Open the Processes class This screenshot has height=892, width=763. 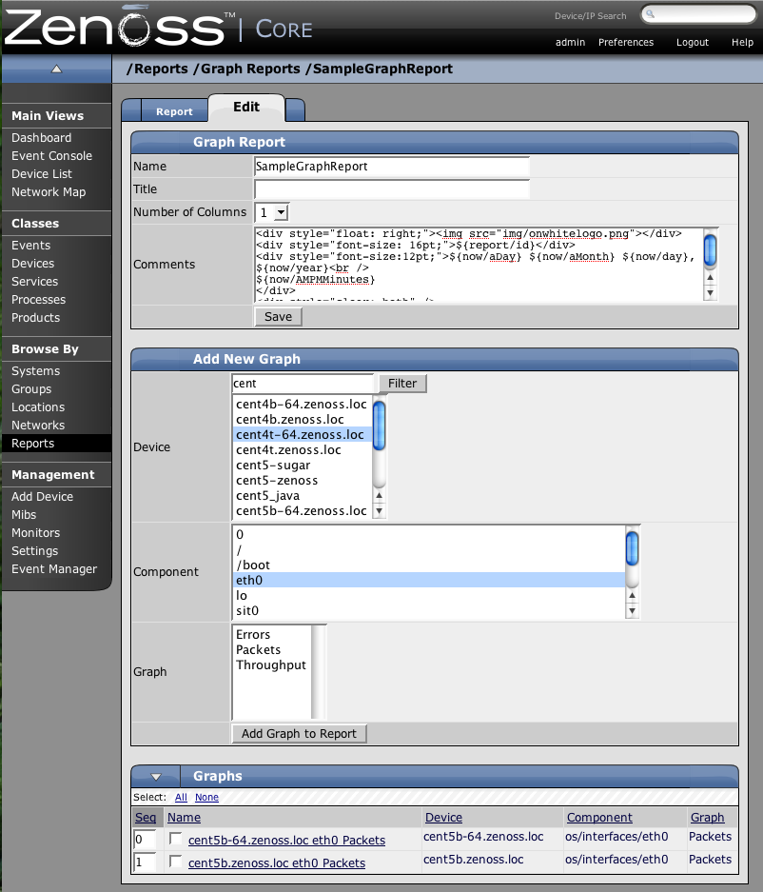pyautogui.click(x=39, y=300)
